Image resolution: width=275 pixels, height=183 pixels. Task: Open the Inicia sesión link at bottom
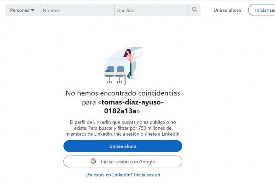[x=147, y=175]
